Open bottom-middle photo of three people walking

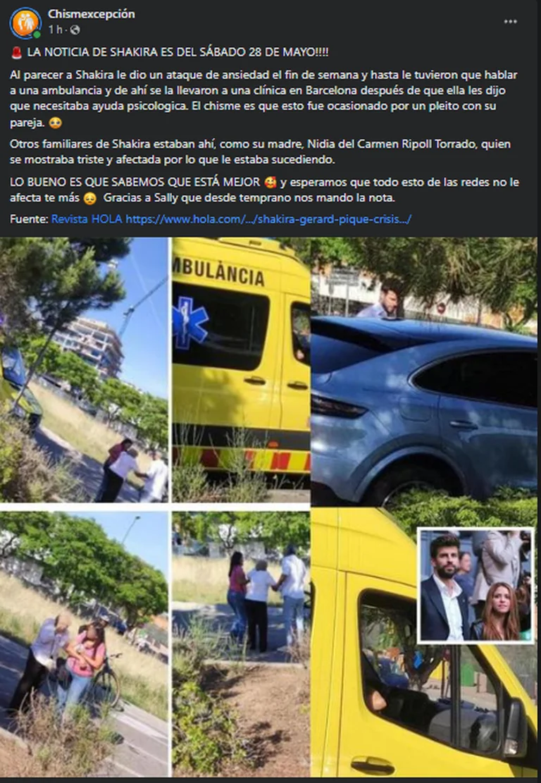tap(241, 643)
